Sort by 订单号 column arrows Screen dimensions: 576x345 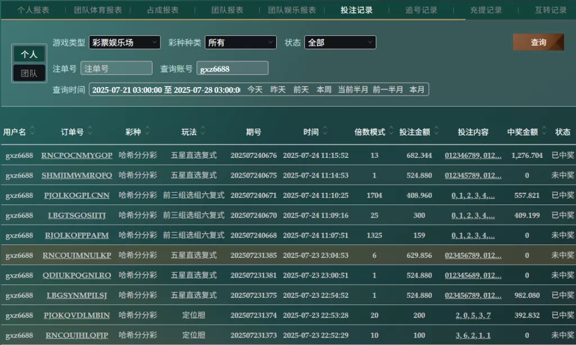90,131
